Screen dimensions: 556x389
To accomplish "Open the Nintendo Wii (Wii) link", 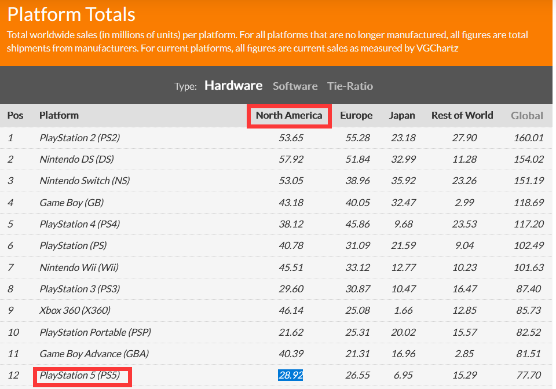I will click(75, 267).
